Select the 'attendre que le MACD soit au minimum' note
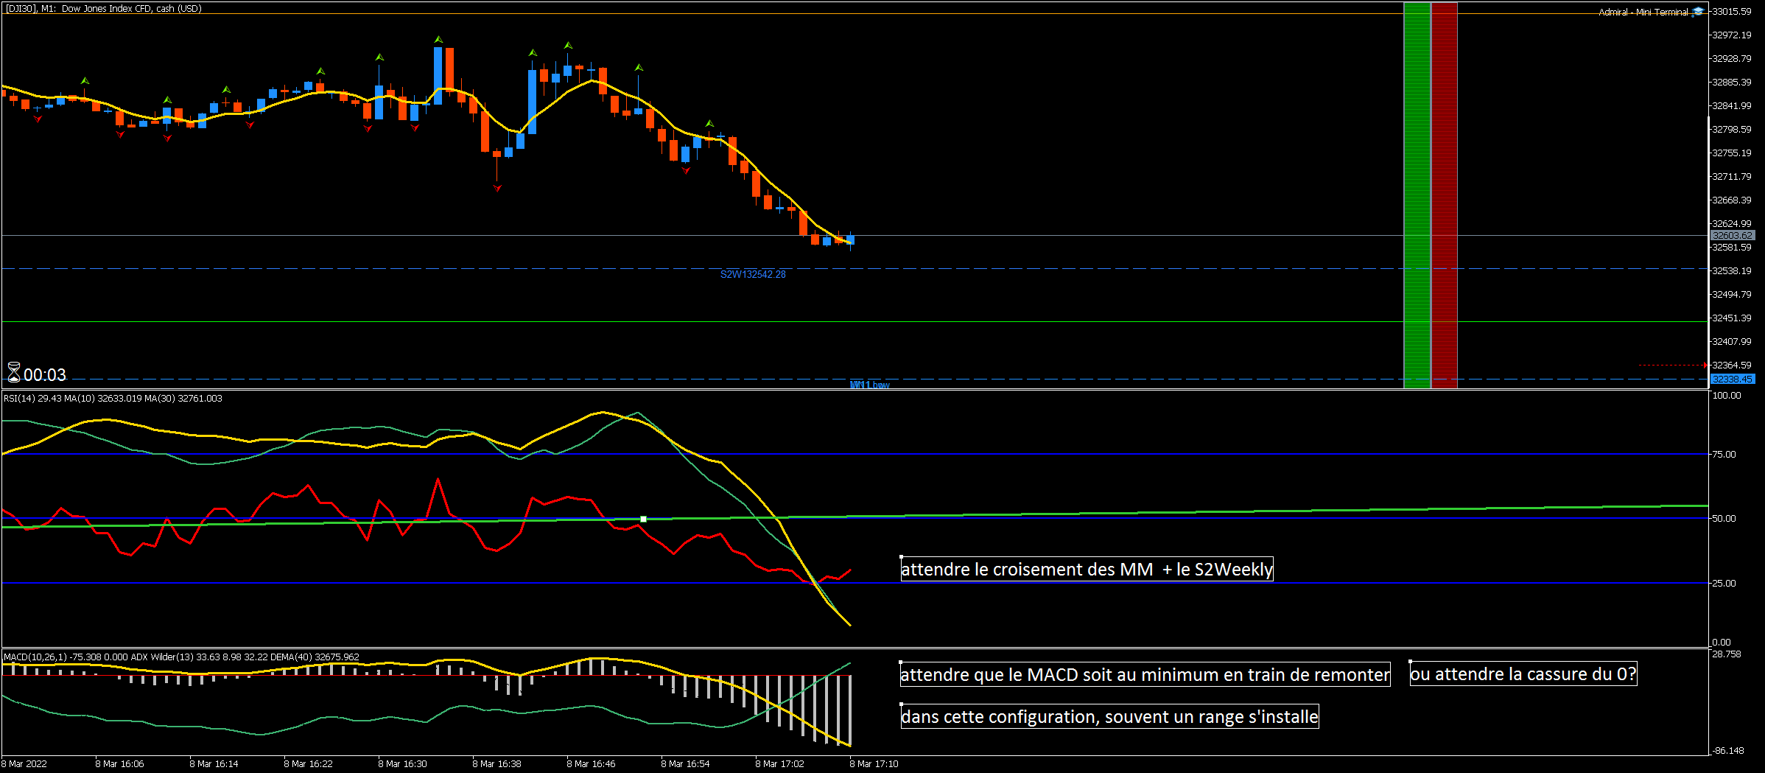The width and height of the screenshot is (1765, 773). [x=1145, y=675]
